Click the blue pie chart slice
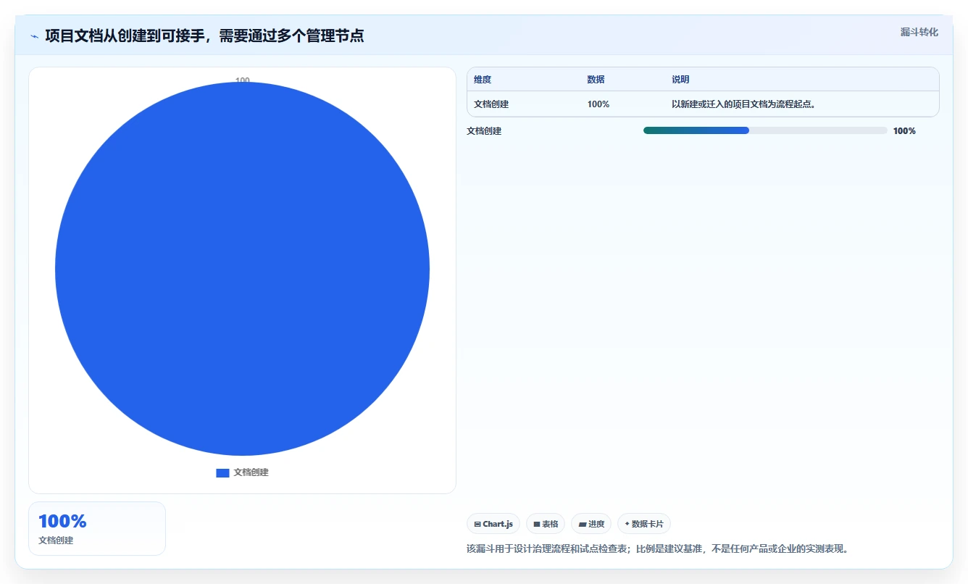 point(242,269)
